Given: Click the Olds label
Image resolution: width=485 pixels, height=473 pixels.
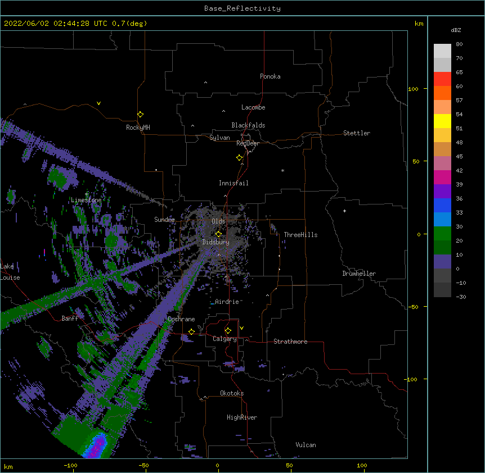Looking at the screenshot, I should click(218, 221).
